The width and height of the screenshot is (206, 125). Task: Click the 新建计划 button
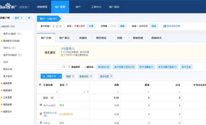coord(50,76)
